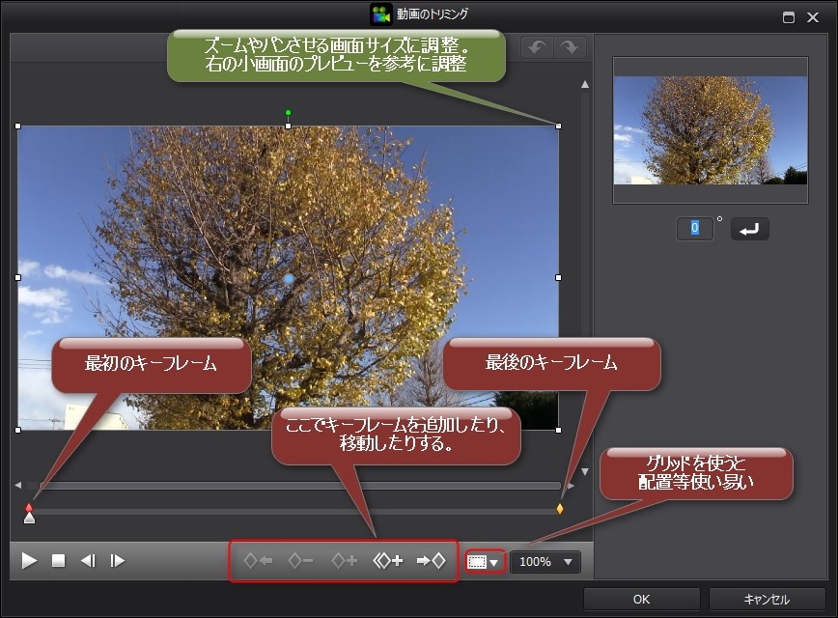838x618 pixels.
Task: Open the 100% zoom dropdown
Action: point(545,562)
